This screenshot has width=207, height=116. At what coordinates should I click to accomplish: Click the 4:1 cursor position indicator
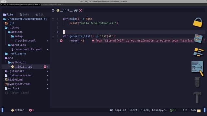(x=185, y=110)
